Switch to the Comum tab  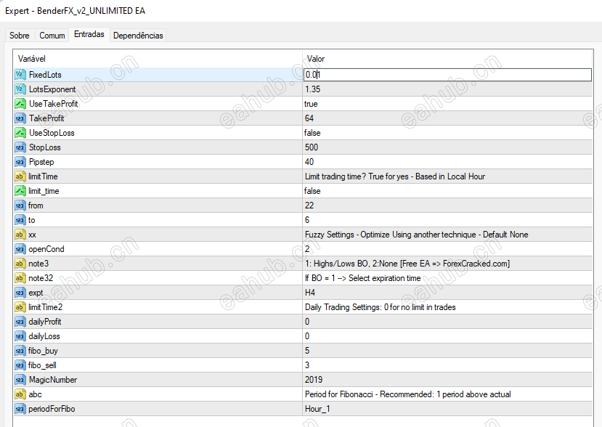coord(52,36)
